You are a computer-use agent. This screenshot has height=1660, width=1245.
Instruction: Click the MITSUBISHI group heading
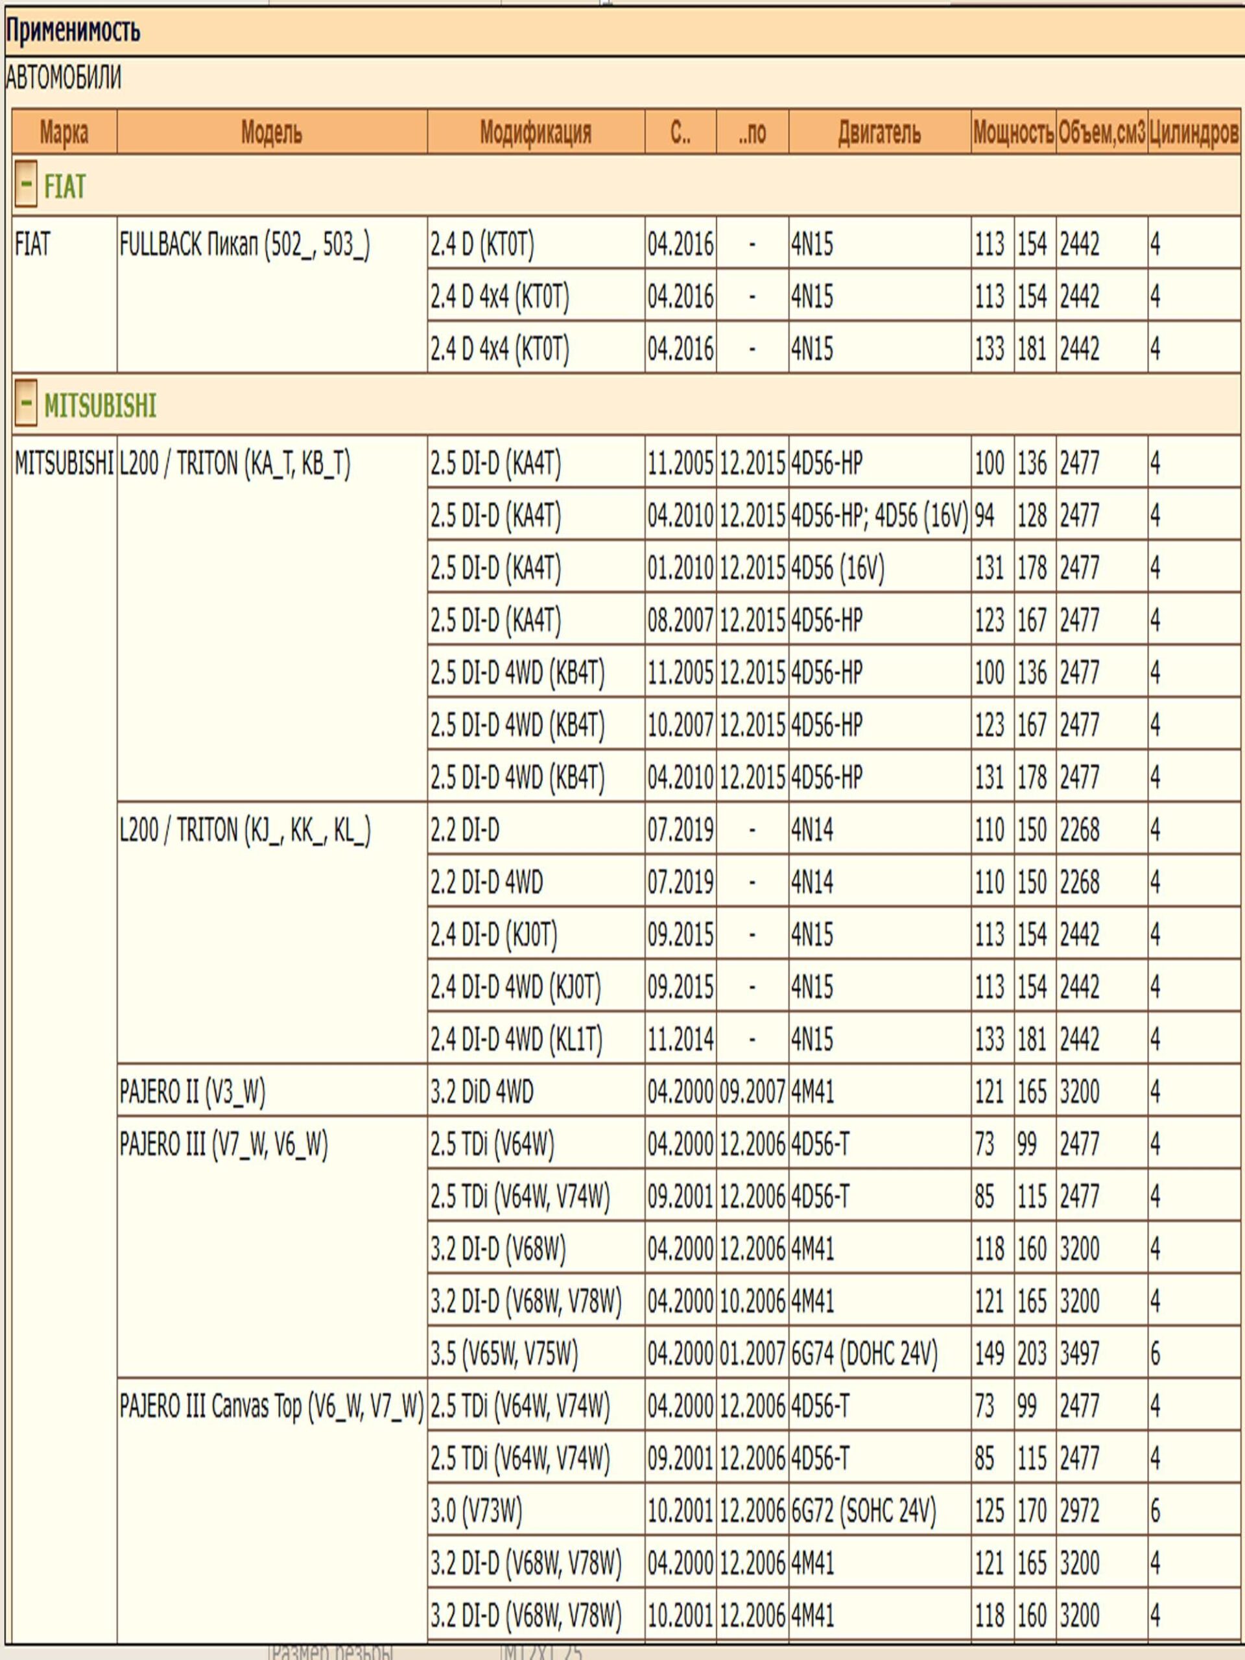click(100, 405)
